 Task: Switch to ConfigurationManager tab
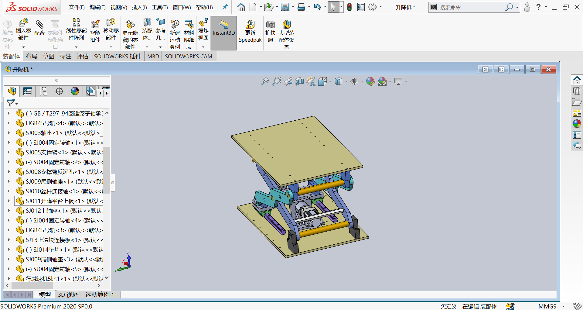[x=43, y=91]
